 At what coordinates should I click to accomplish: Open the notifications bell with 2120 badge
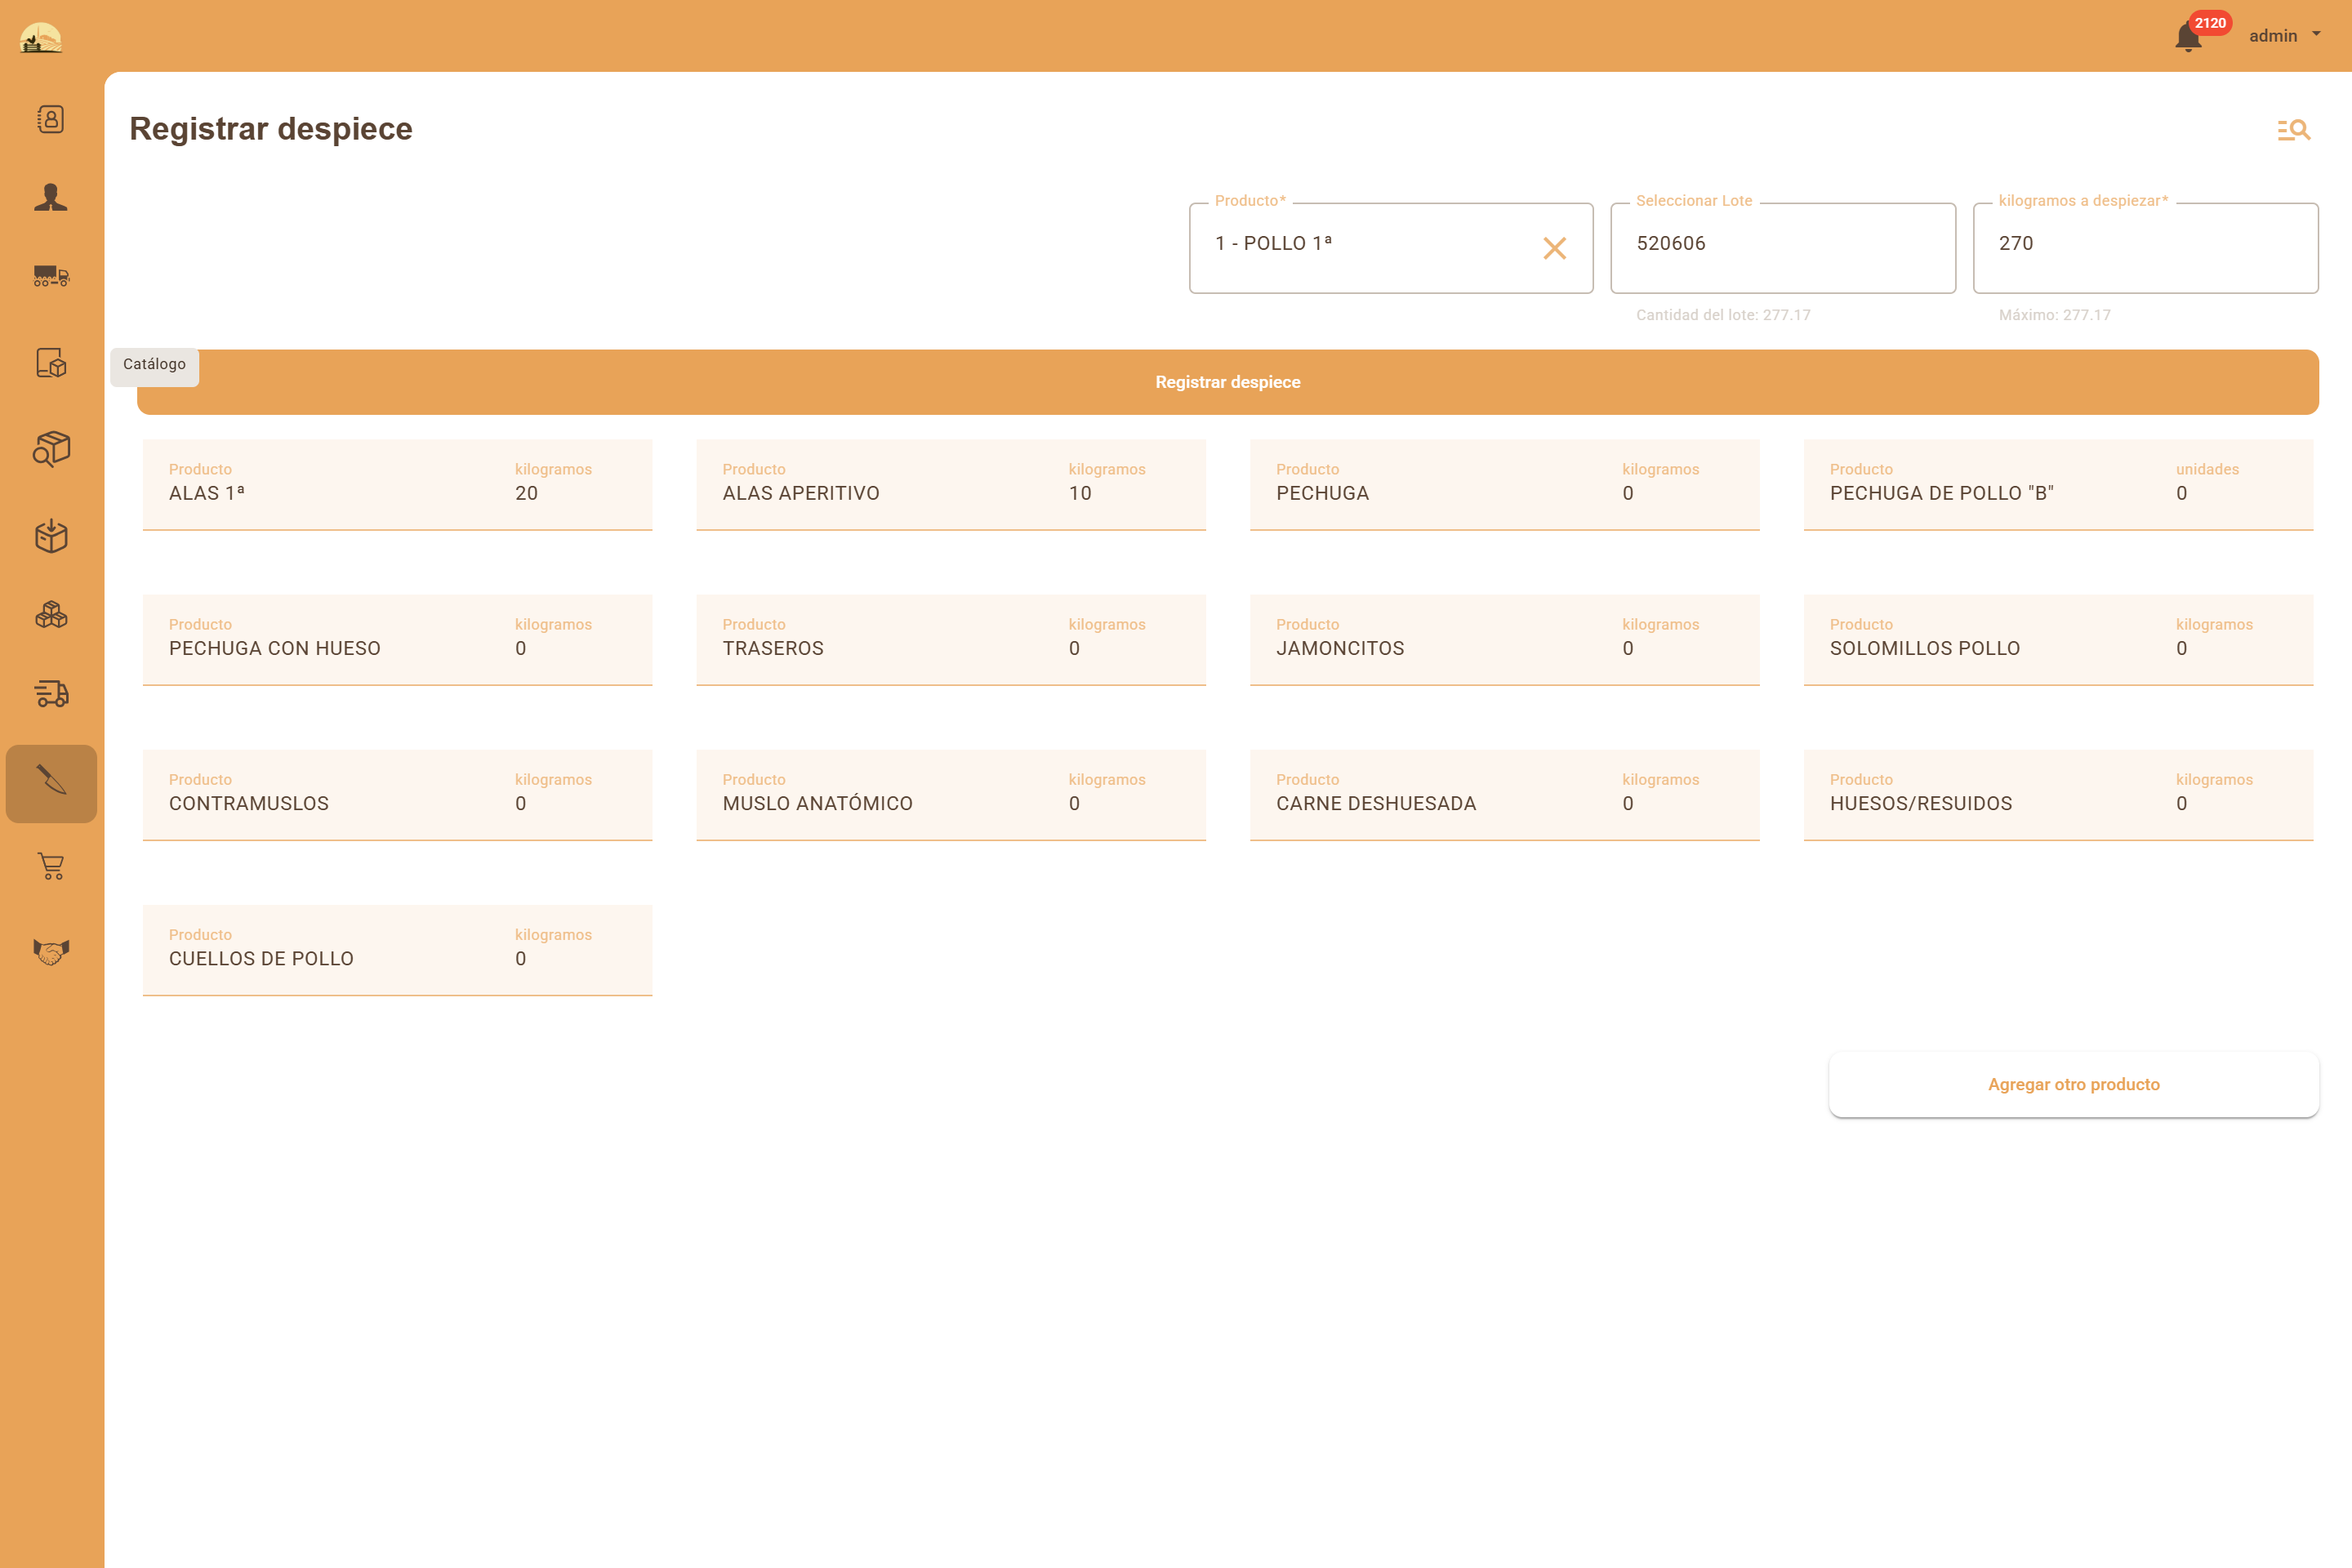click(x=2187, y=37)
